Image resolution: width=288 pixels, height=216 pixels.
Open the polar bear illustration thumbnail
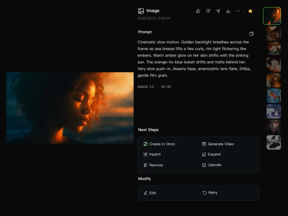click(x=274, y=111)
